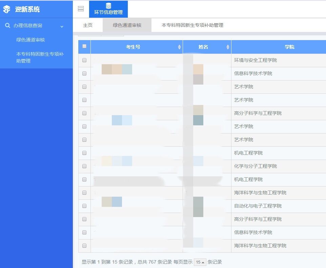Click the 化学与分子工程学院 table cell

click(x=256, y=166)
